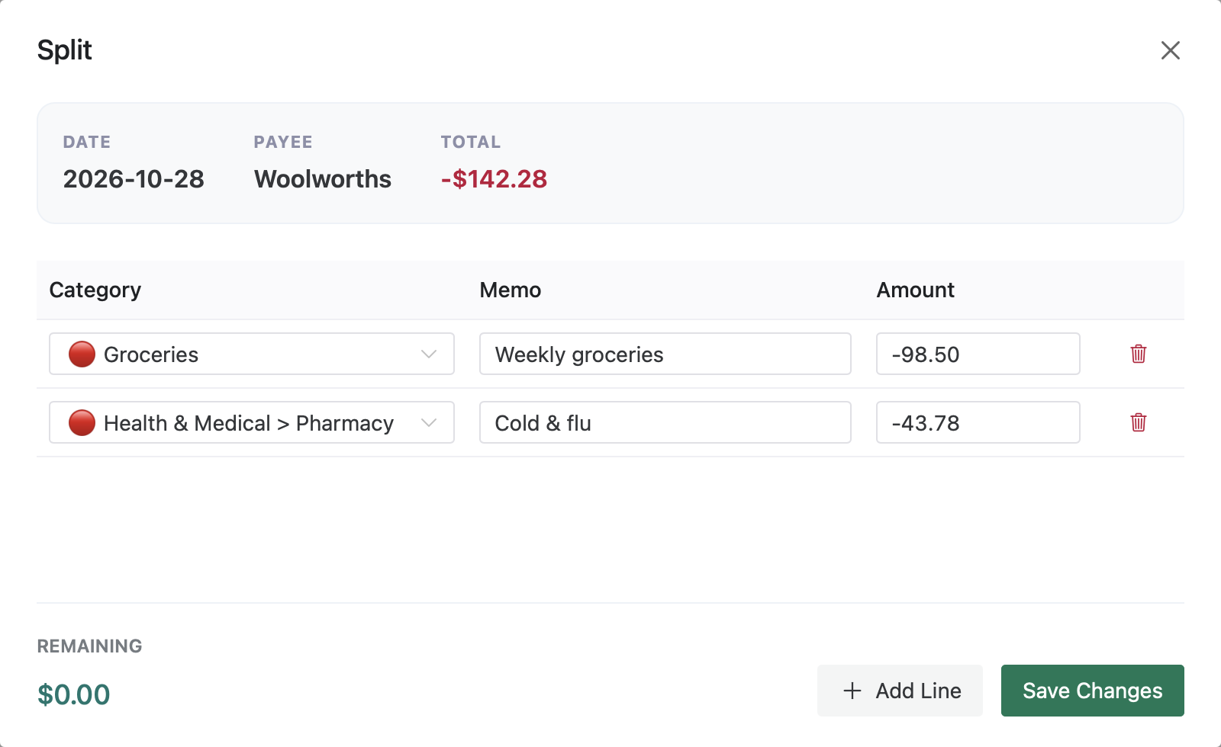Click the Category column header
The width and height of the screenshot is (1221, 747).
[95, 290]
